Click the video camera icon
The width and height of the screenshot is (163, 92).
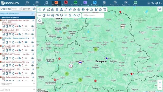pyautogui.click(x=57, y=15)
